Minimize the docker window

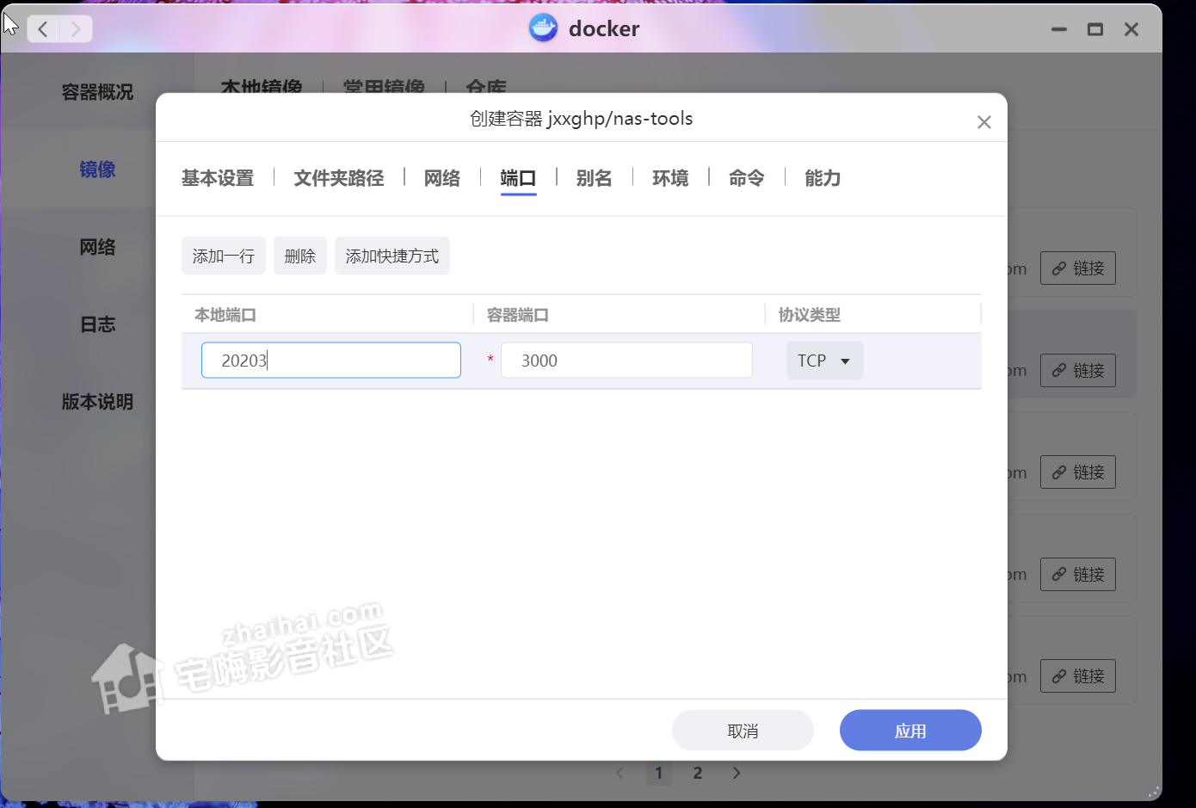pyautogui.click(x=1059, y=29)
